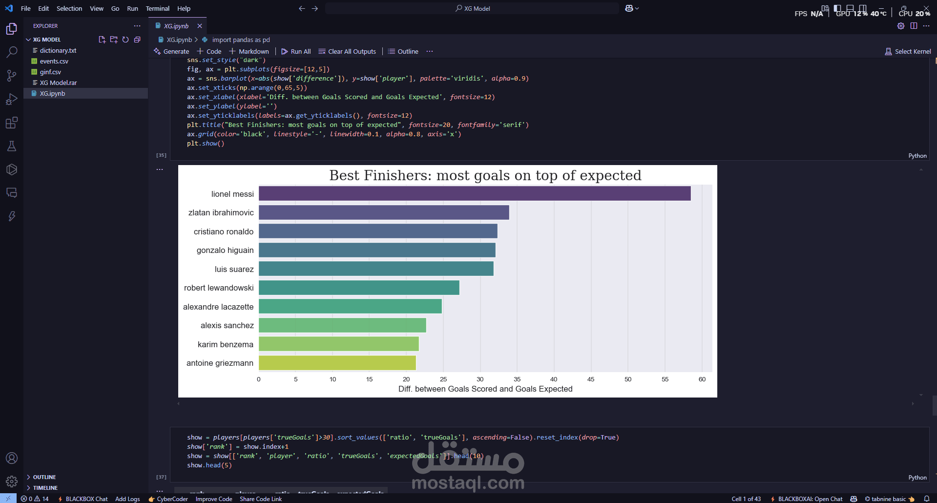Split the editor to the right
Screen dimensions: 937x503
914,26
